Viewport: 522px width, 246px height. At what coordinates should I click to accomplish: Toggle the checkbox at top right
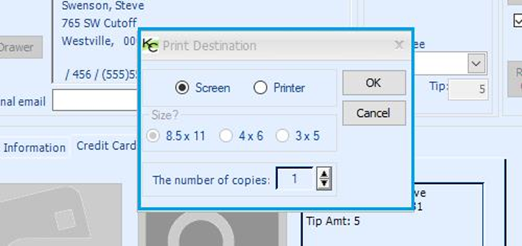click(x=518, y=21)
